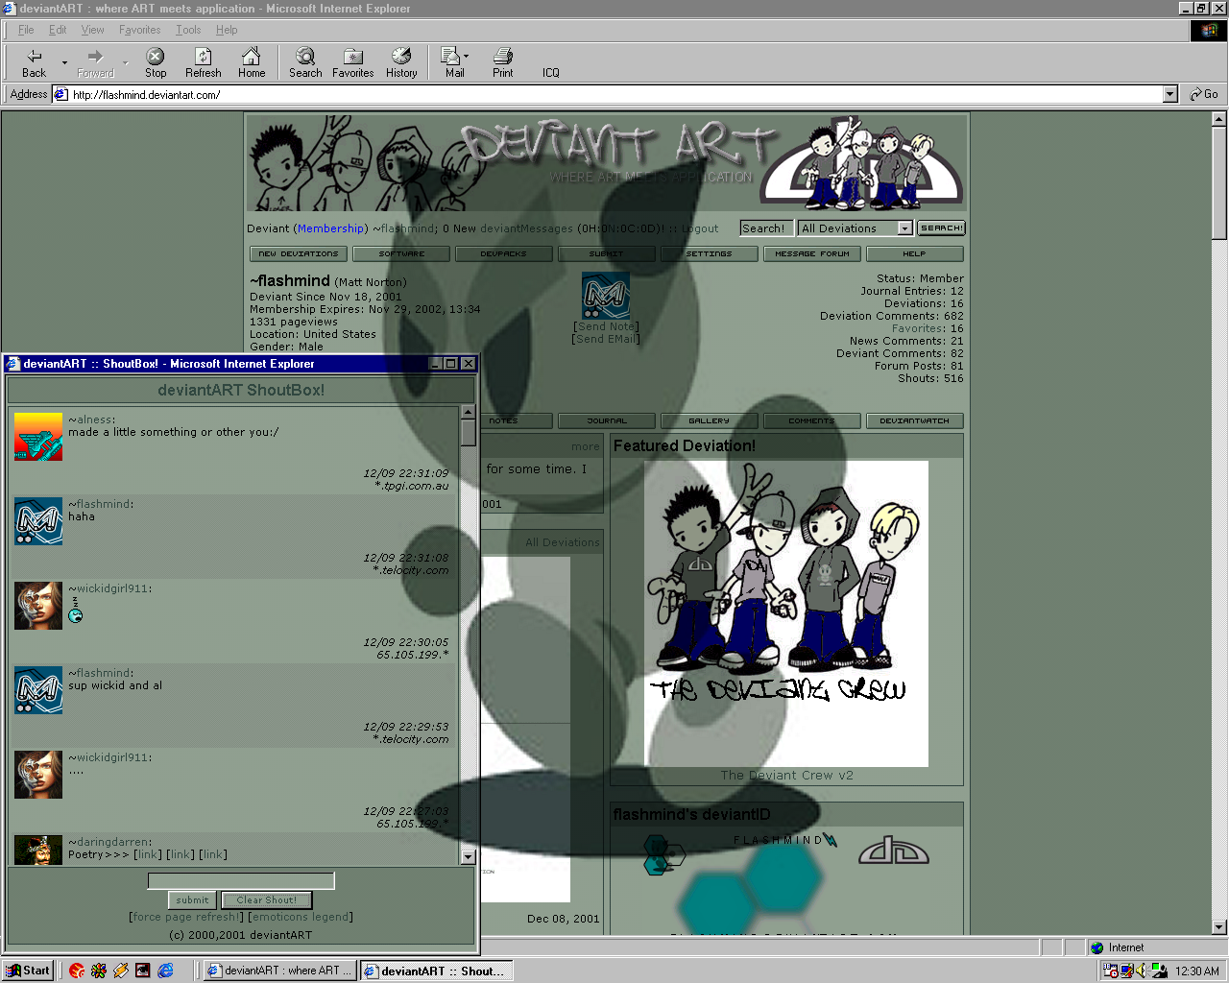Stop the page from loading

156,63
